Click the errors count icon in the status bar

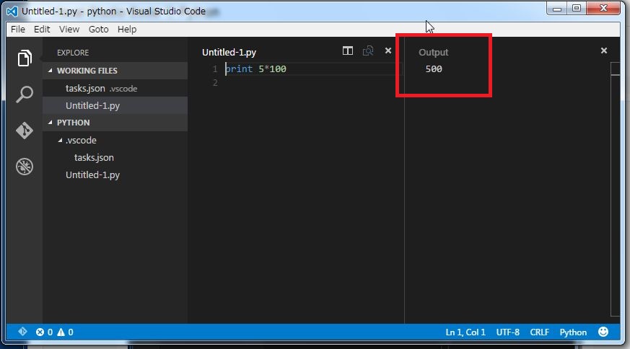tap(40, 332)
